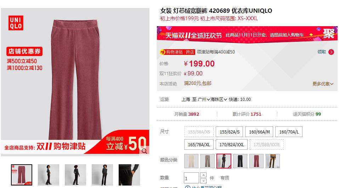This screenshot has width=339, height=188.
Task: Click the quantity input field
Action: (x=191, y=178)
